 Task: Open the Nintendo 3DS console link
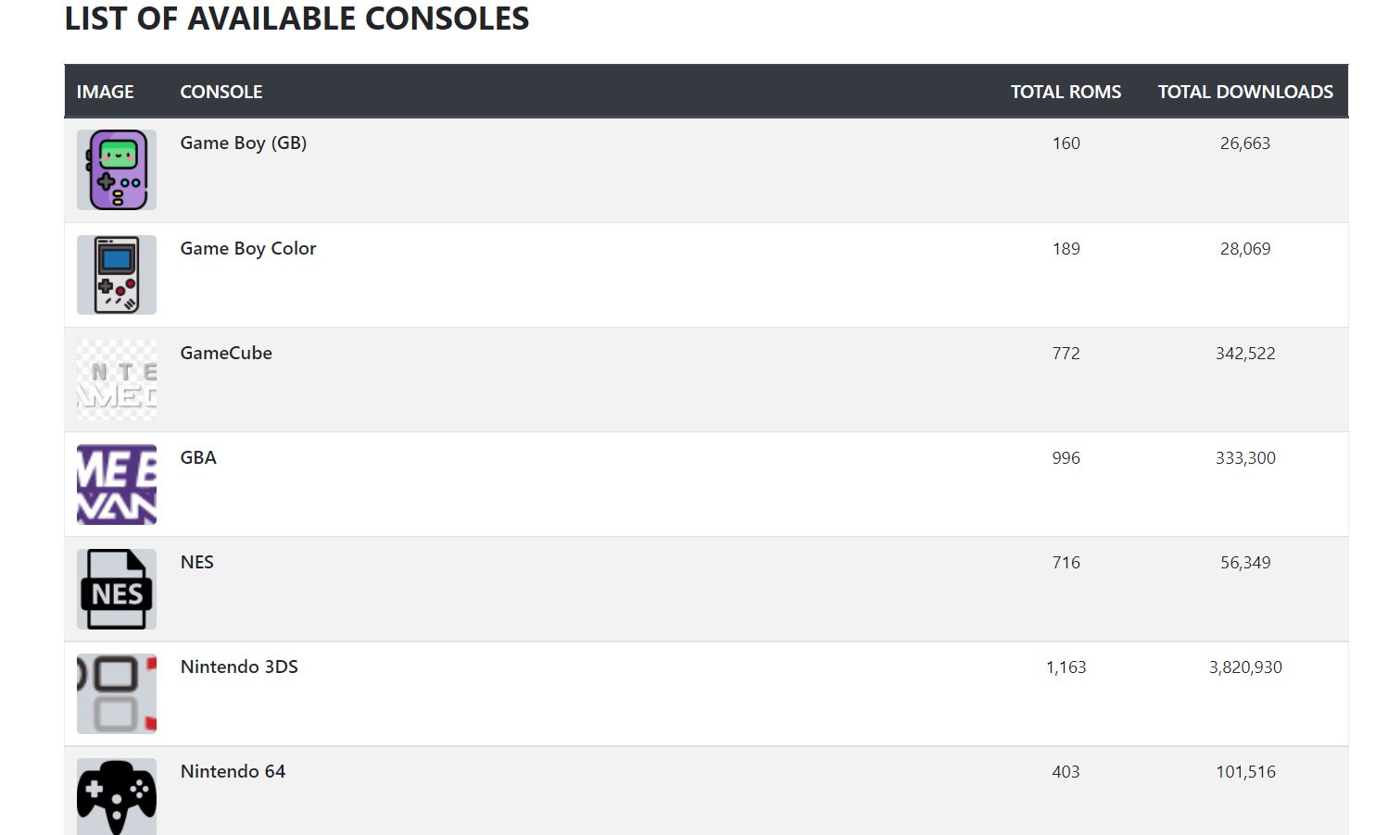(x=239, y=667)
